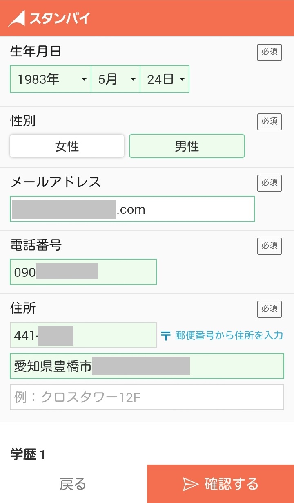Click the postal code field starting 441
Screen dimensions: 294x503
coord(83,335)
